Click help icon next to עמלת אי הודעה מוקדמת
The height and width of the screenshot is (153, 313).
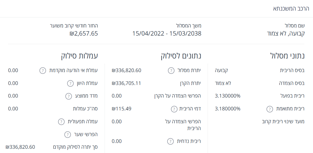(43, 71)
